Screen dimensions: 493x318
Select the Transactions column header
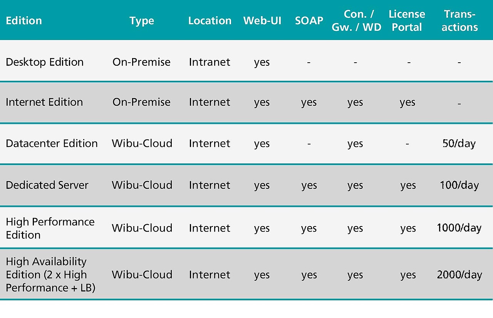click(459, 21)
